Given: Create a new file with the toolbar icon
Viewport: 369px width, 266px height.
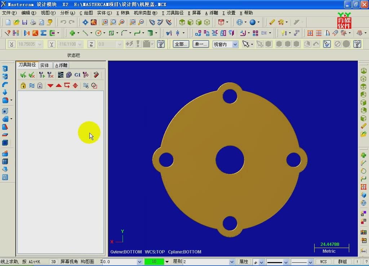Looking at the screenshot, I should point(8,22).
